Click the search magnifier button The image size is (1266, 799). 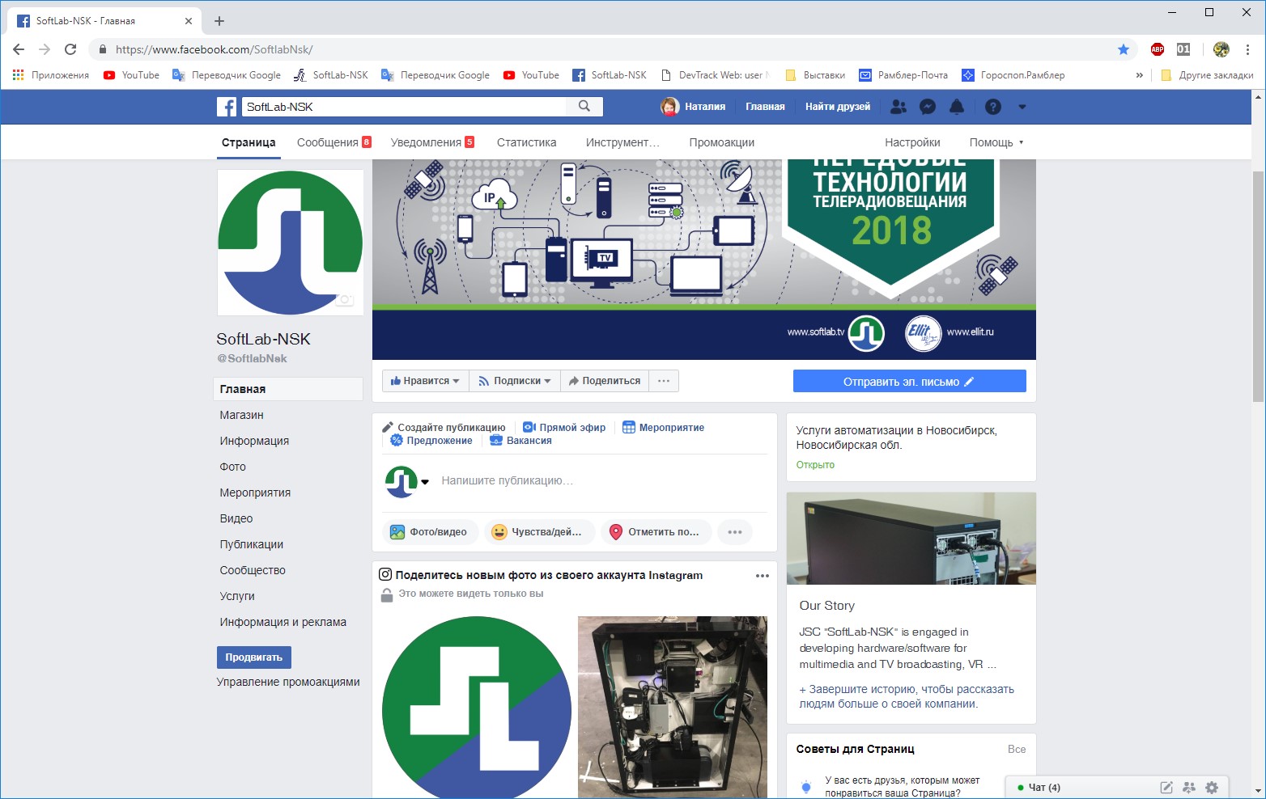tap(584, 106)
